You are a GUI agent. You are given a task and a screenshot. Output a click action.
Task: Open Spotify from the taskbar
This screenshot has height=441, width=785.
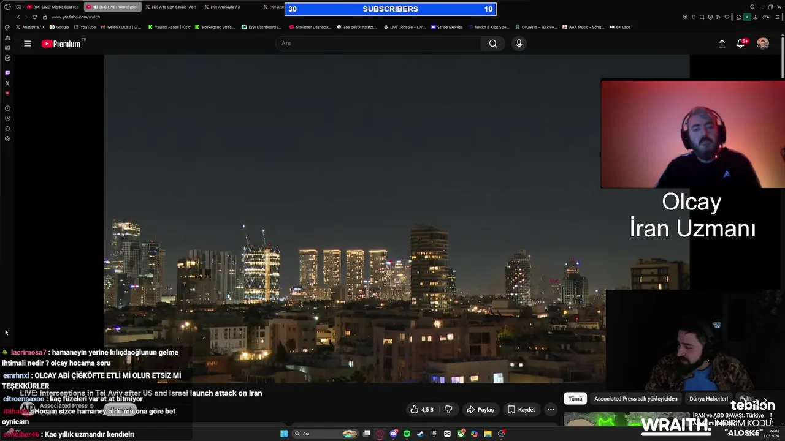coord(407,434)
